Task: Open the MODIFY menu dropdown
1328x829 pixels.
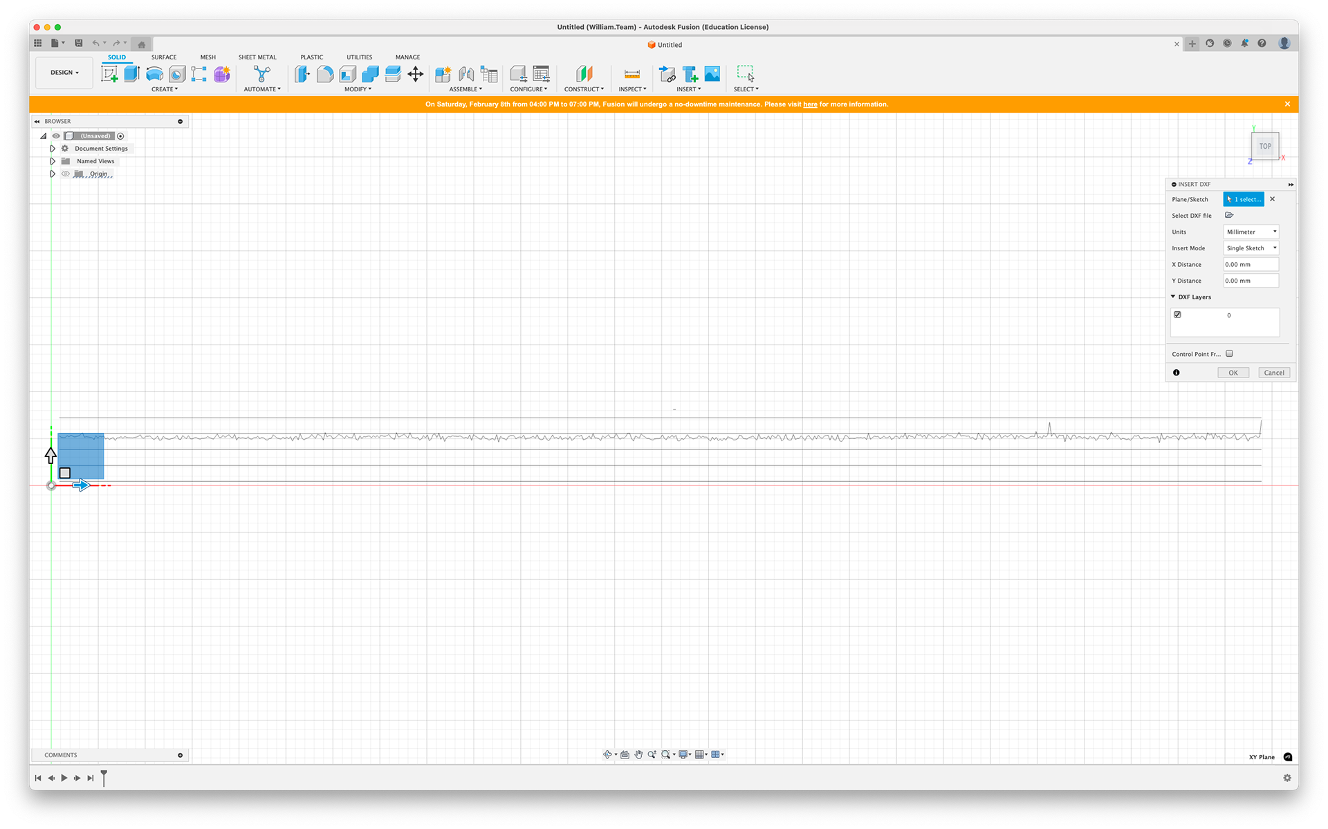Action: point(358,89)
